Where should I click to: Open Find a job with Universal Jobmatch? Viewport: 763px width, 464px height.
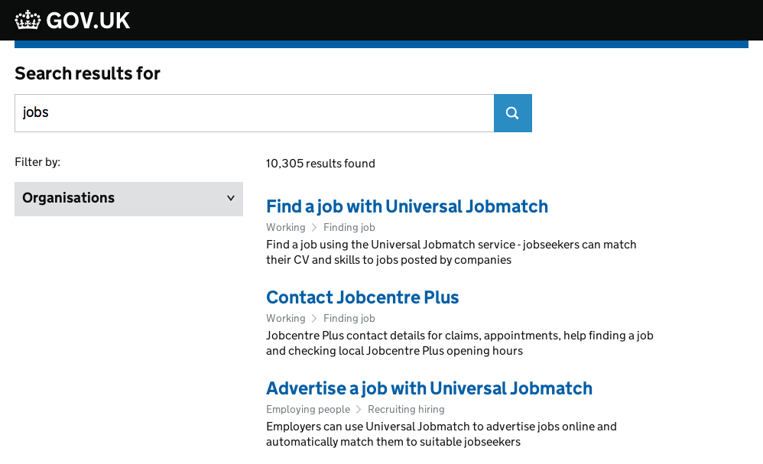pos(407,206)
